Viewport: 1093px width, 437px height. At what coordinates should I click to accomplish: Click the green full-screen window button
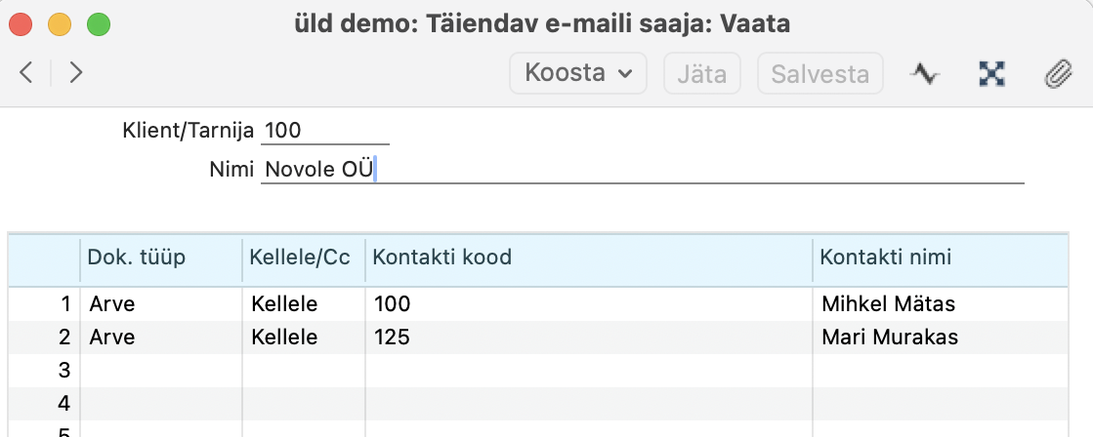coord(98,23)
